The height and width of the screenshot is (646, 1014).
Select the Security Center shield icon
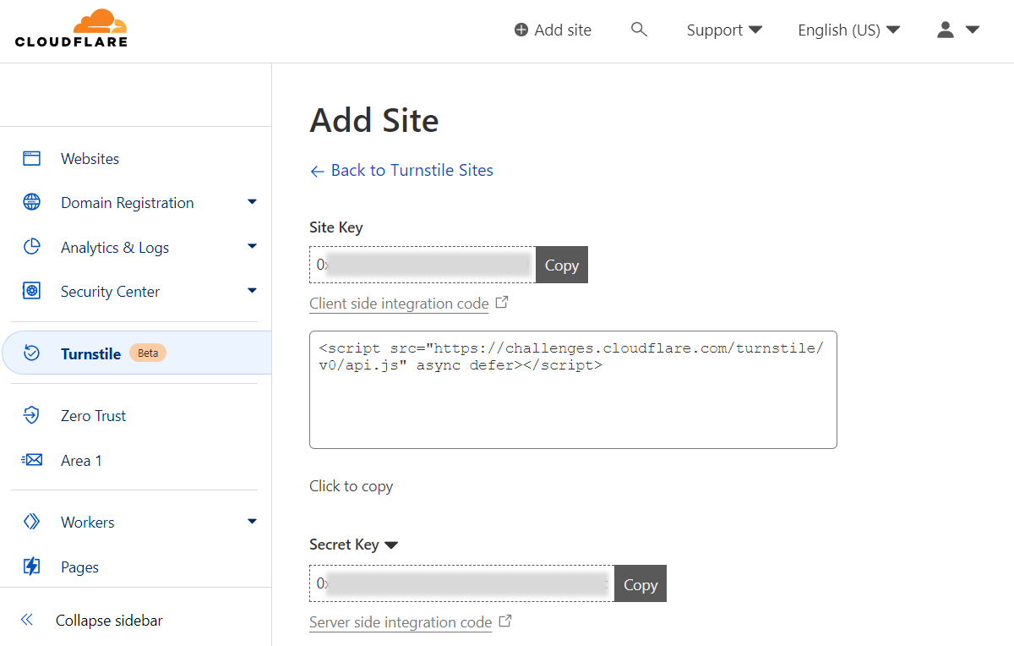[30, 291]
